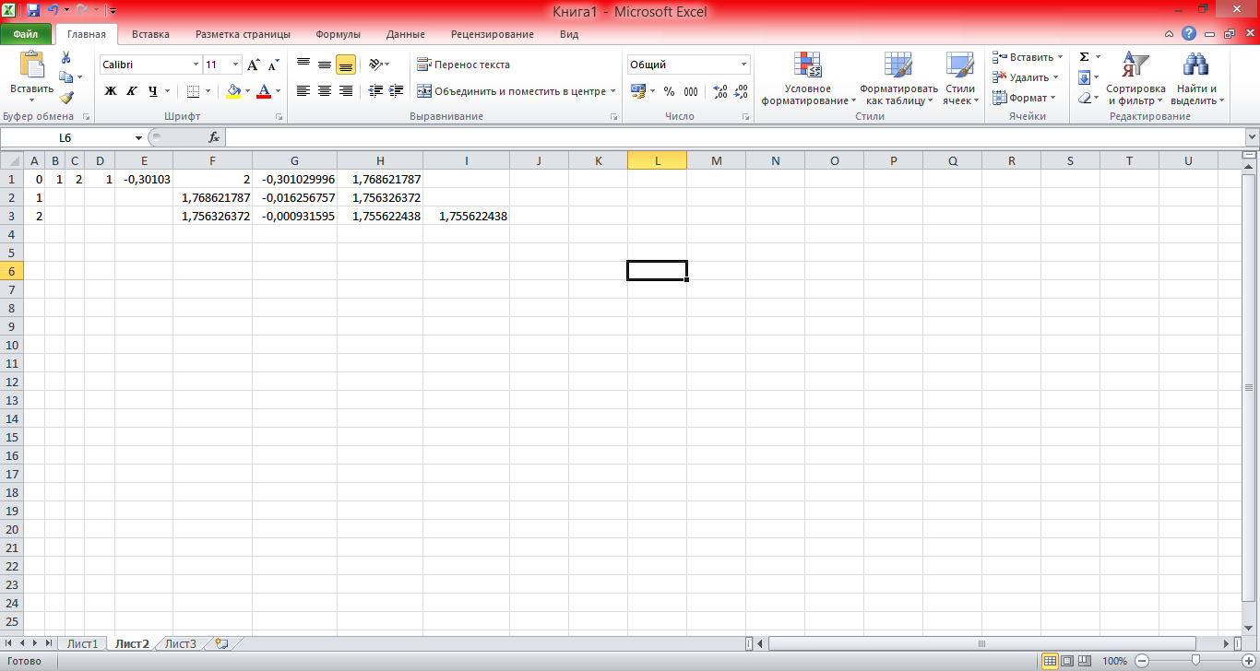Undo the last action

(53, 10)
